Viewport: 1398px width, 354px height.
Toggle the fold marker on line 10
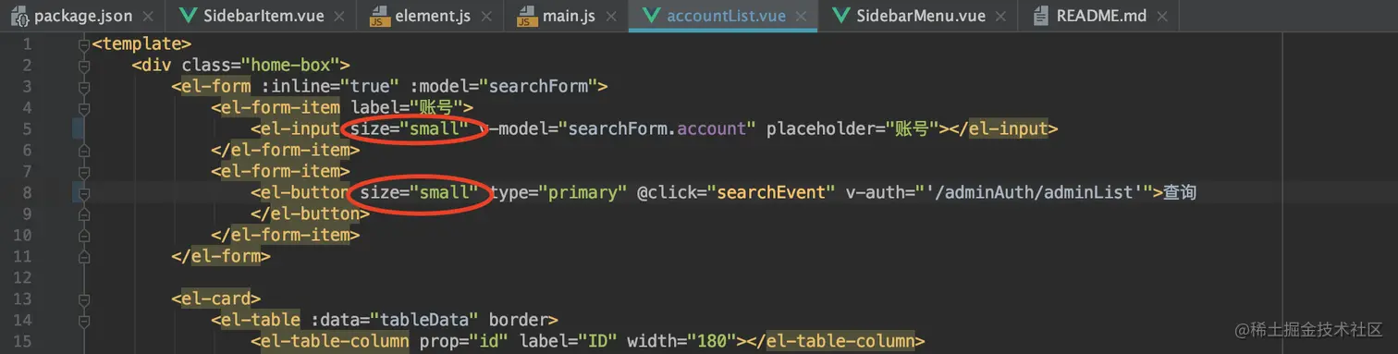click(84, 235)
